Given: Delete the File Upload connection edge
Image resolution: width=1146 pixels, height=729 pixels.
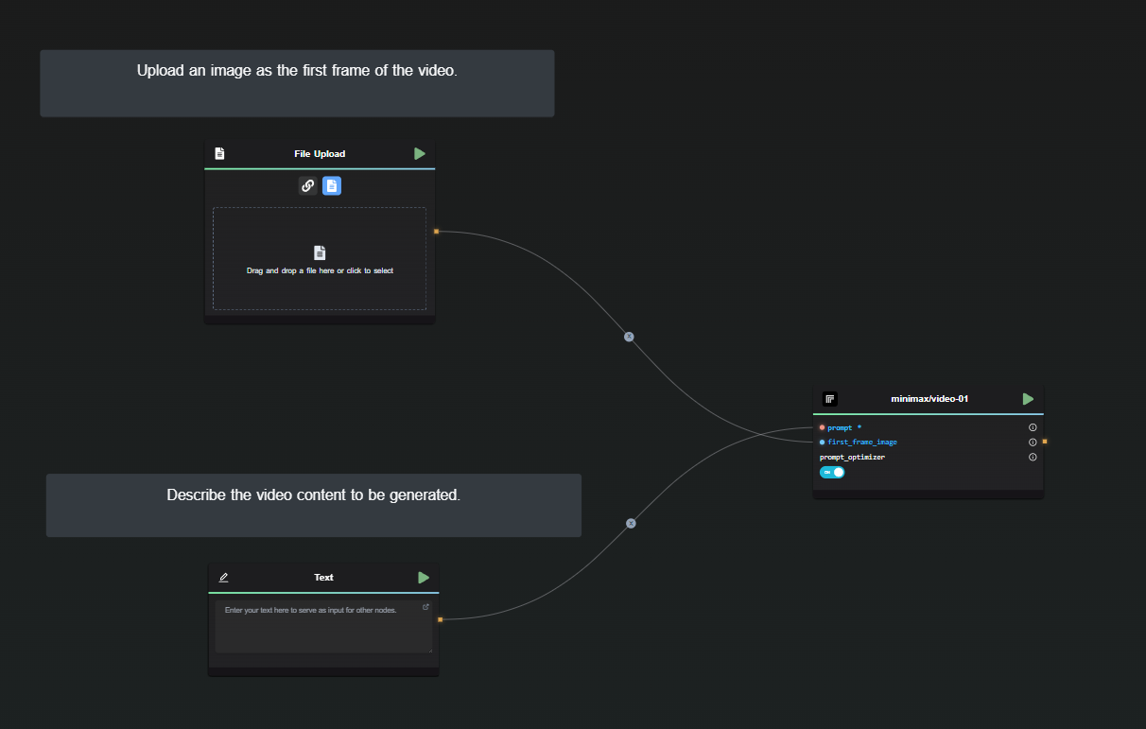Looking at the screenshot, I should click(629, 337).
